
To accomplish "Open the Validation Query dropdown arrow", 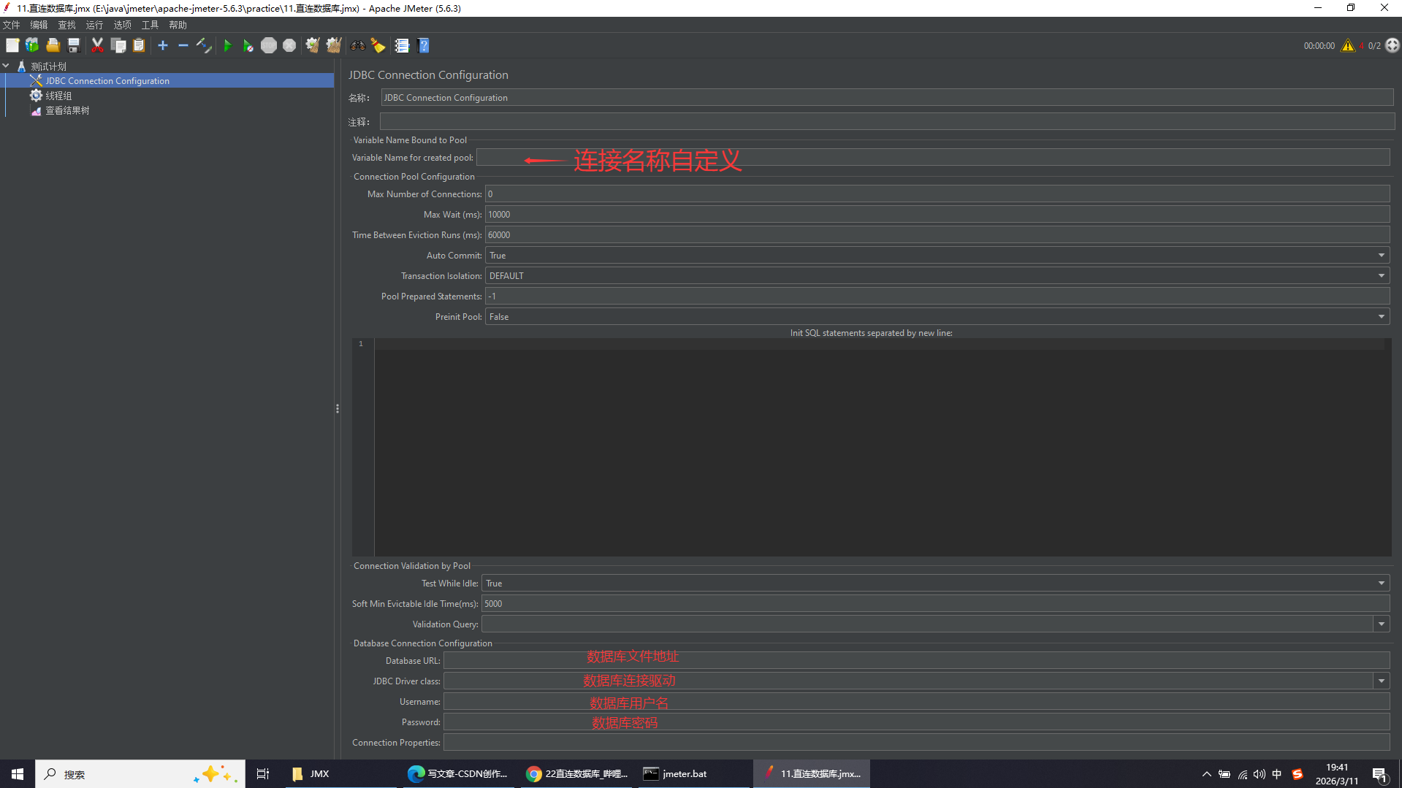I will 1382,624.
